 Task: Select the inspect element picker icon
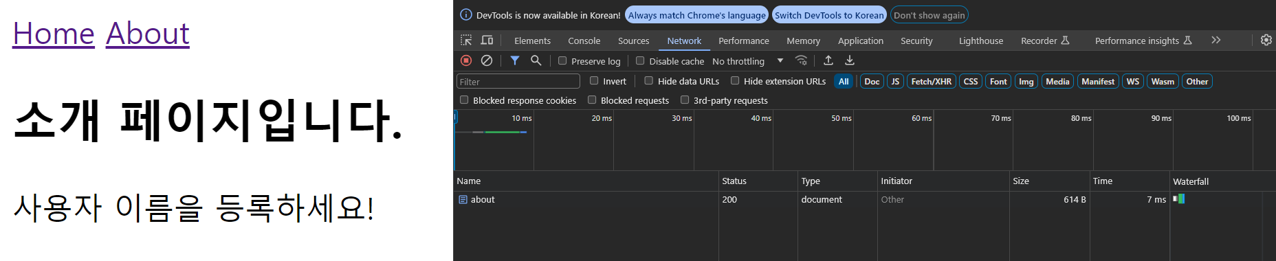coord(466,41)
